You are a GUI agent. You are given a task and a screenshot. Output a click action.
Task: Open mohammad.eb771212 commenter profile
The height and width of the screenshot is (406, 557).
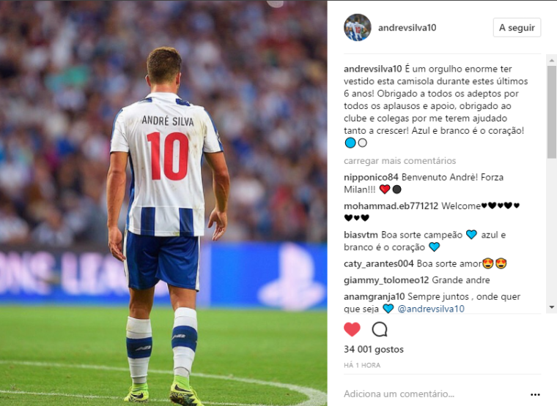391,206
